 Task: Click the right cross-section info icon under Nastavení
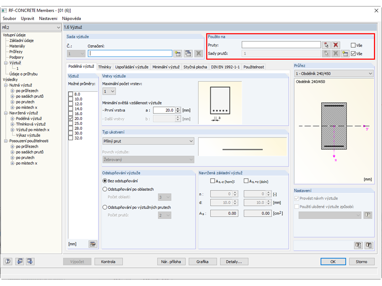(x=368, y=245)
